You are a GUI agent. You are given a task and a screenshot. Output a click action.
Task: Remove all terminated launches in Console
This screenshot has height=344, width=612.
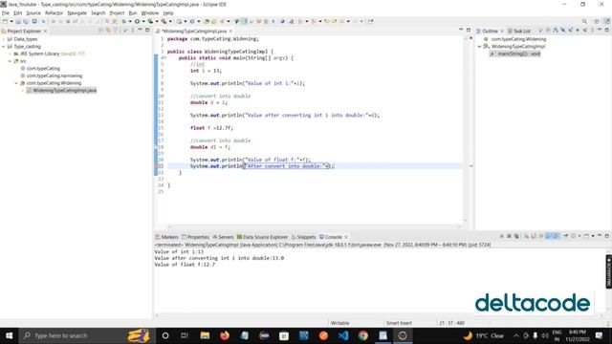516,236
